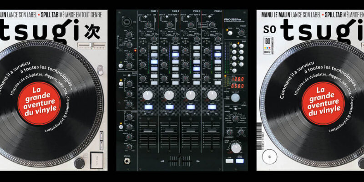364x182 pixels.
Task: Toggle the Delay effect button on PGM 2
Action: (176, 55)
